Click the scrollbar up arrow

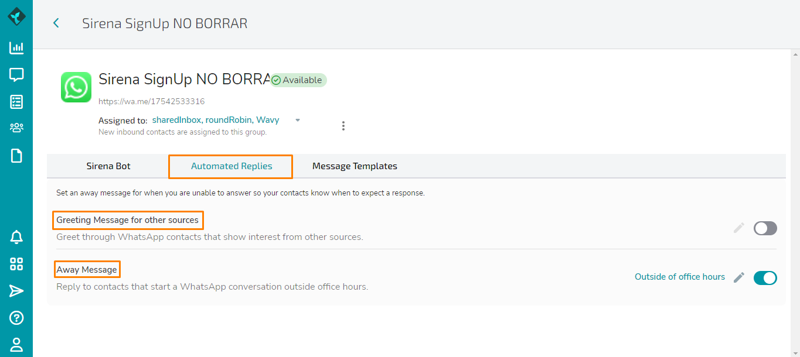tap(795, 54)
